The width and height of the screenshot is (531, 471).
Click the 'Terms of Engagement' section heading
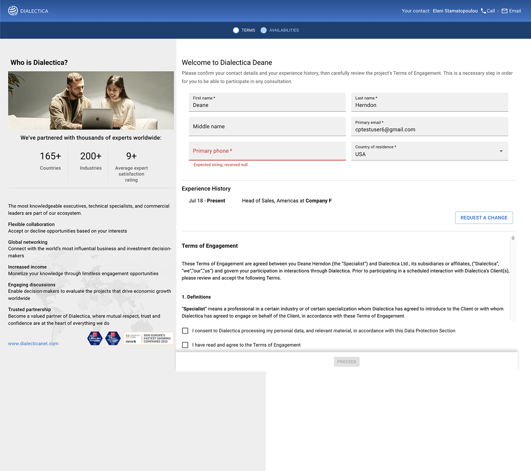[210, 246]
